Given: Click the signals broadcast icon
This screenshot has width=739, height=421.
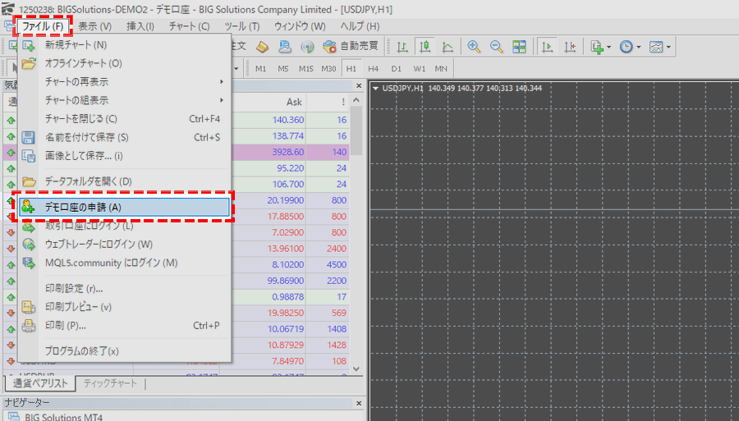Looking at the screenshot, I should pyautogui.click(x=307, y=47).
